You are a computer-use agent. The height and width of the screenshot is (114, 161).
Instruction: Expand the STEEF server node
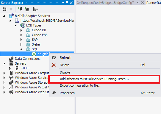click(10, 68)
